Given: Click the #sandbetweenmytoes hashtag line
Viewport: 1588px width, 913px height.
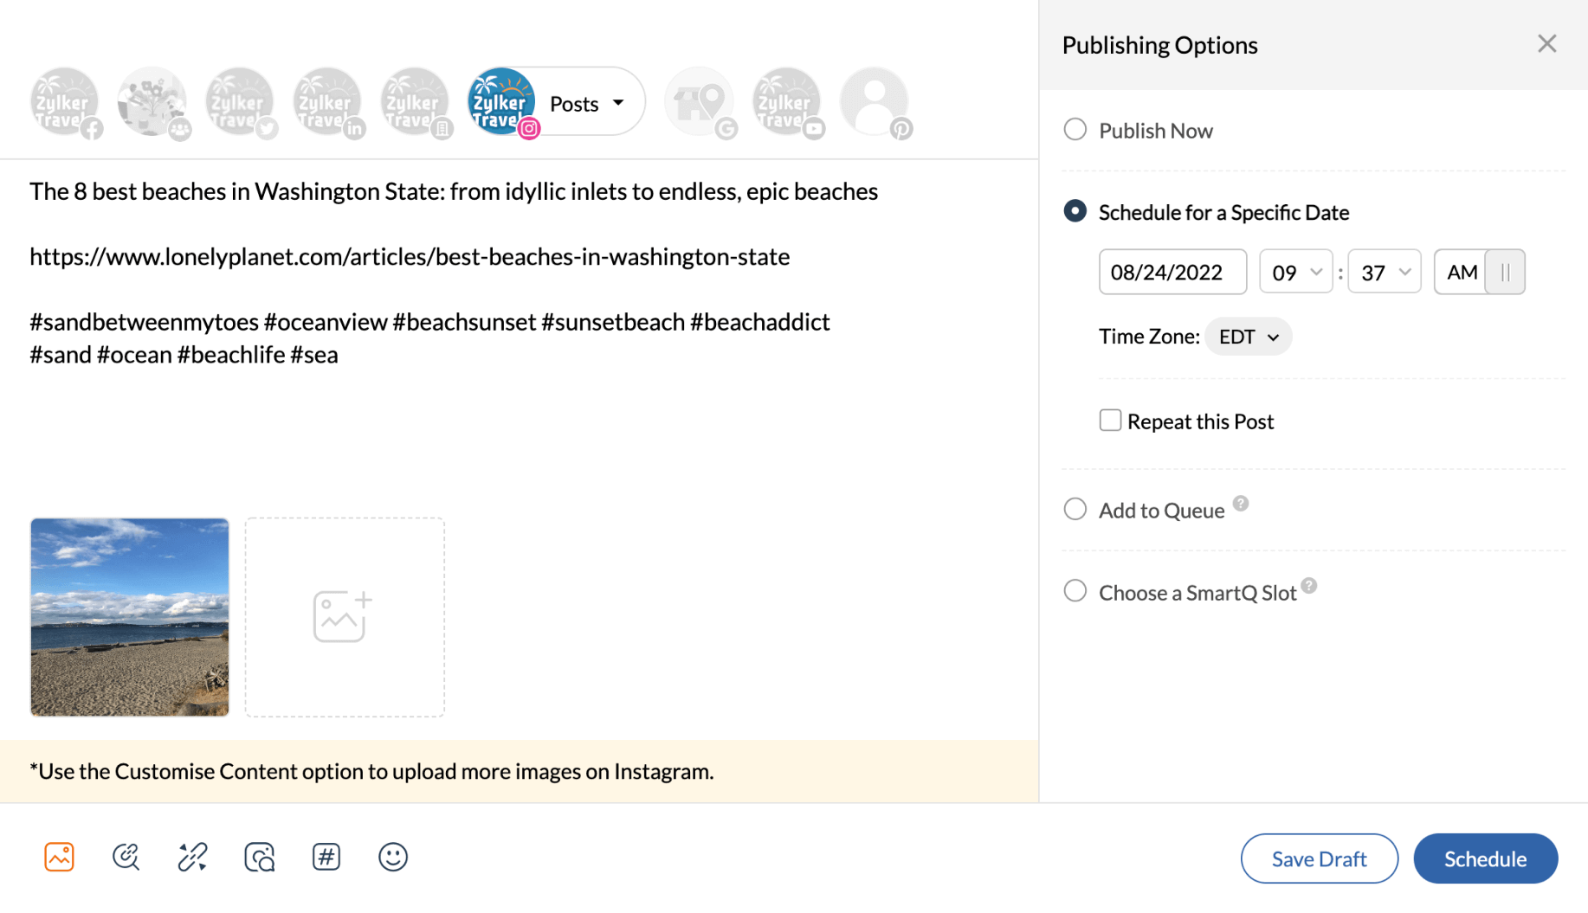Looking at the screenshot, I should point(429,322).
